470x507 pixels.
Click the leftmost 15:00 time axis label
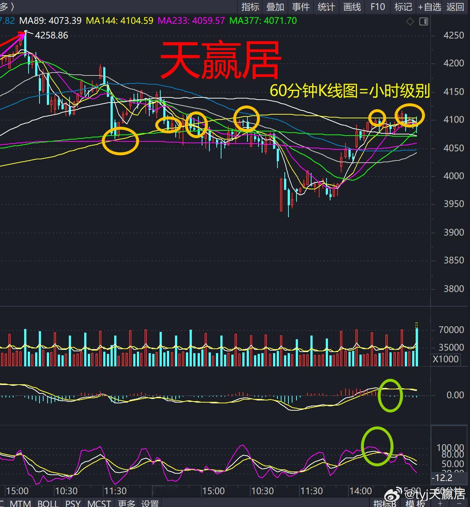17,491
